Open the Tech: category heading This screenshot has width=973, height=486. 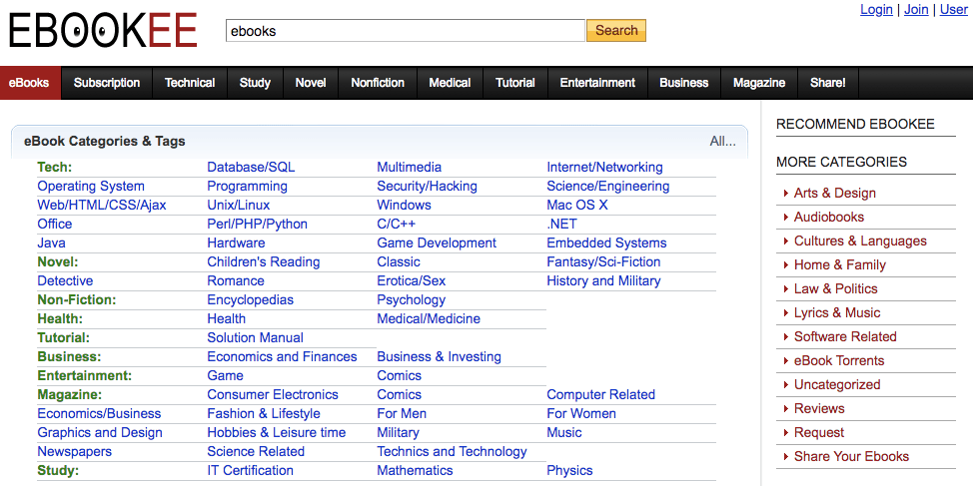point(55,168)
